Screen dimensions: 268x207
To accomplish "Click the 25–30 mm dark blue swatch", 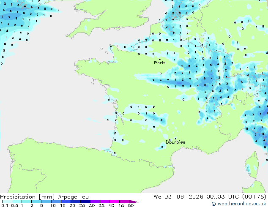I will coord(85,202).
